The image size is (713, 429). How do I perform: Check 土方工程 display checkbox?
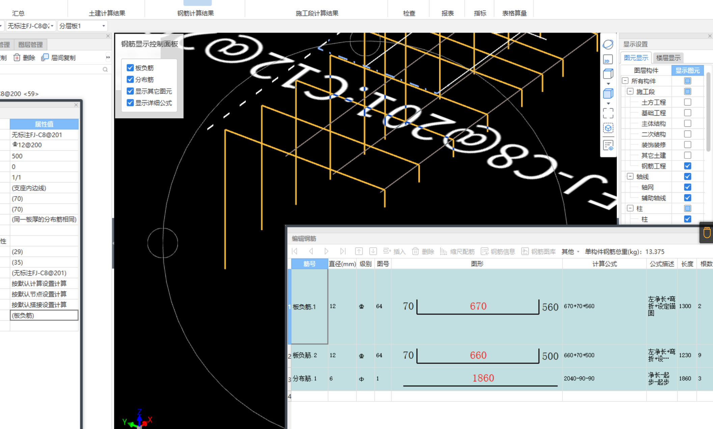(x=687, y=102)
